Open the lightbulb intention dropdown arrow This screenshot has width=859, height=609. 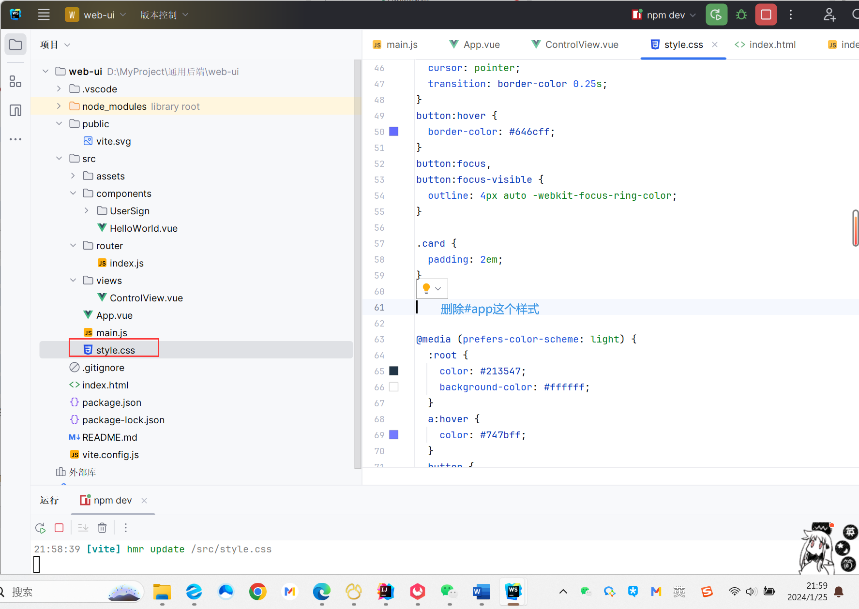click(438, 288)
